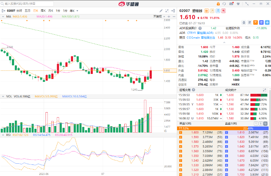Click the MA5:1.436 indicator label
This screenshot has width=271, height=176.
[20, 17]
